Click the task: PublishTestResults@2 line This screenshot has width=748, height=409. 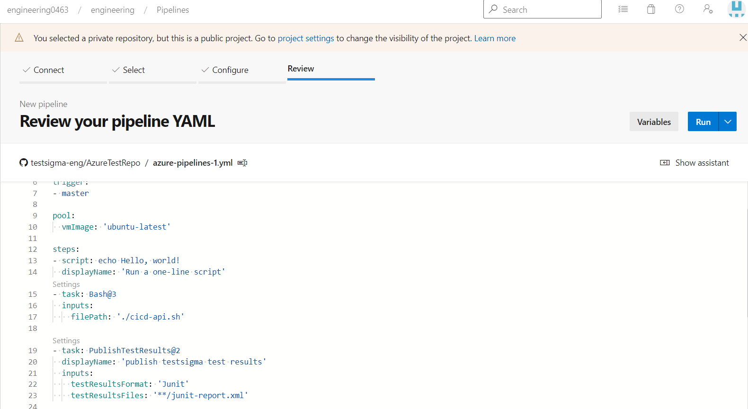coord(116,350)
